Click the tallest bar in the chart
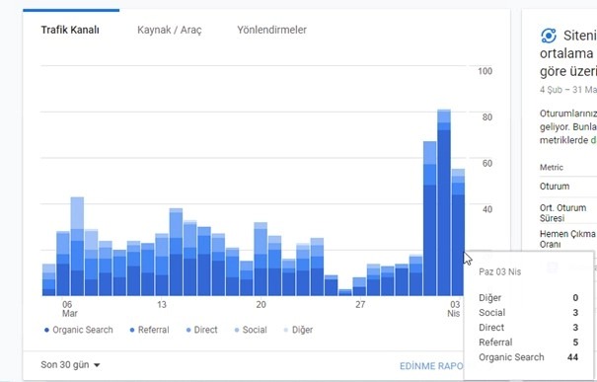 [x=444, y=202]
